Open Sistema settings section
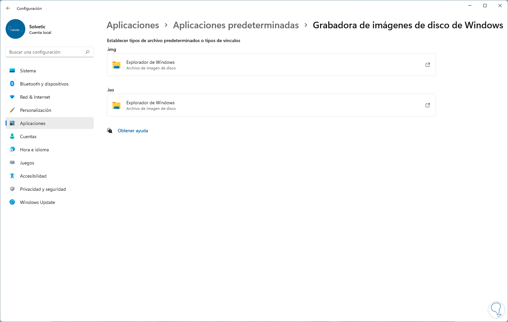 (x=50, y=71)
